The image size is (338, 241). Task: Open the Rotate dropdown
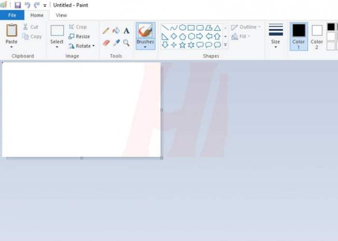pos(82,46)
